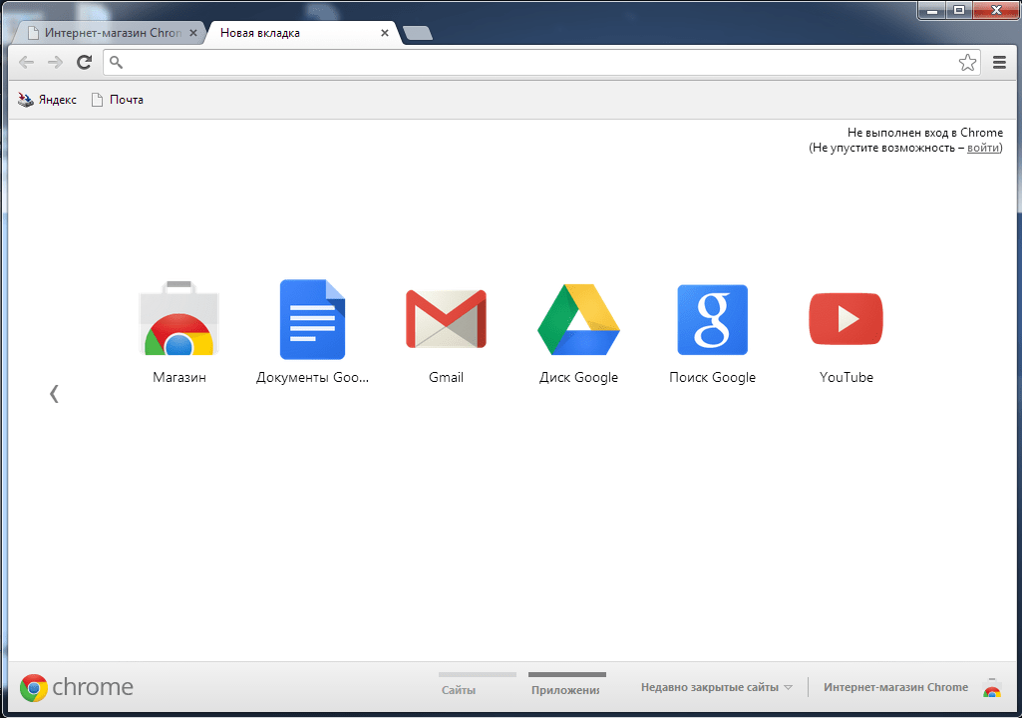
Task: Open Документы Google app
Action: click(312, 319)
